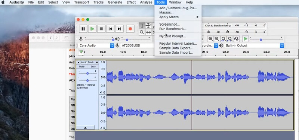Click the recording volume microphone icon
The height and width of the screenshot is (140, 299).
(x=81, y=39)
